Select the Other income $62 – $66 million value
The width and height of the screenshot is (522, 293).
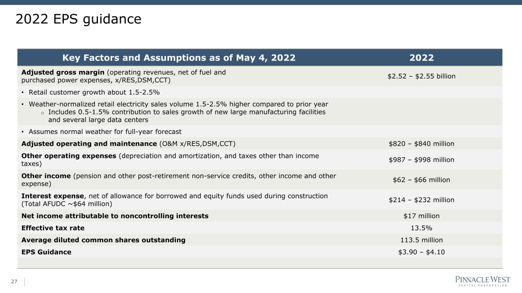(x=421, y=180)
